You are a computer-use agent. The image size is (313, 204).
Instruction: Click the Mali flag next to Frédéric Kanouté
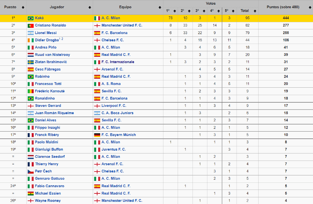[31, 91]
